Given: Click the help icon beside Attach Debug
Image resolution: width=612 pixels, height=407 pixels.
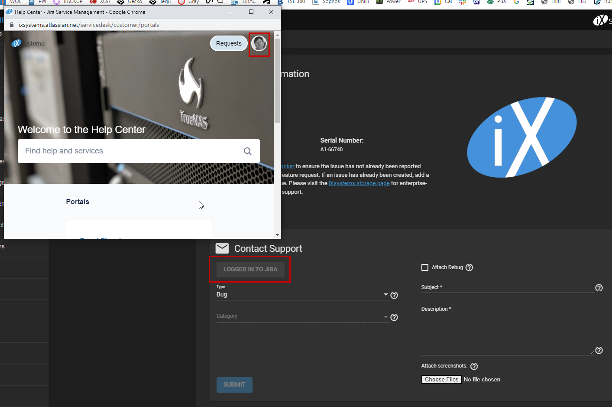Looking at the screenshot, I should pos(469,267).
